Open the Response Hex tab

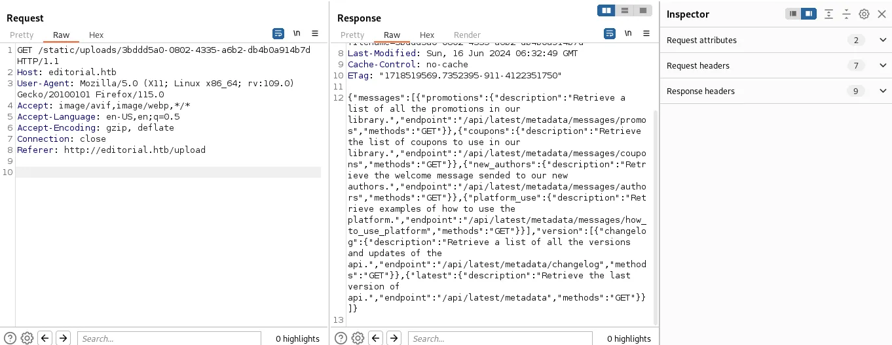coord(427,35)
